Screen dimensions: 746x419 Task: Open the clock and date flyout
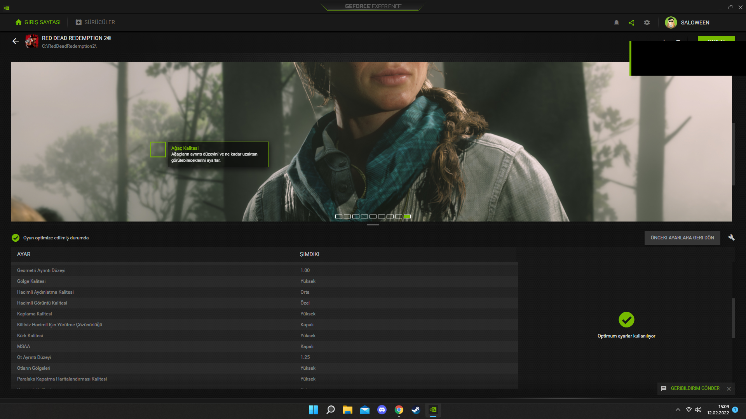(x=718, y=410)
